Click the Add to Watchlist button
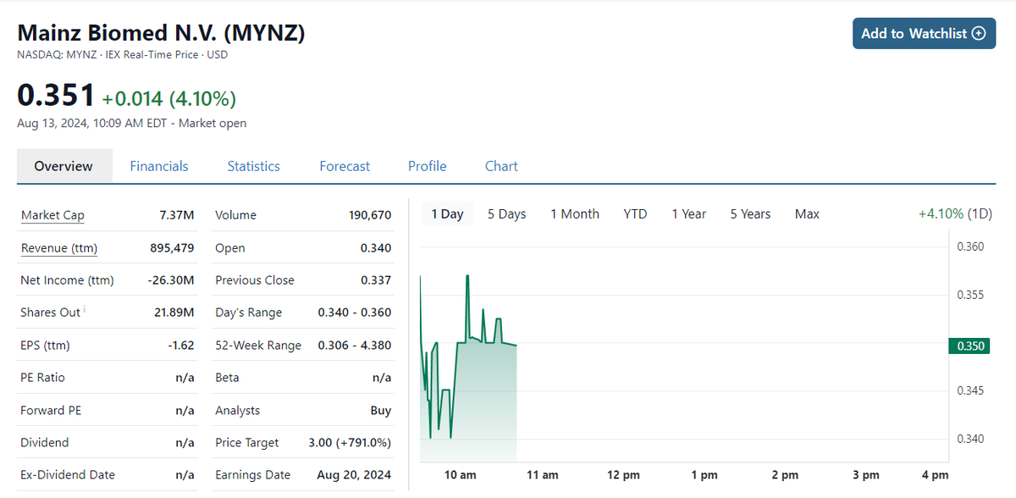Viewport: 1016px width, 498px height. pyautogui.click(x=924, y=33)
